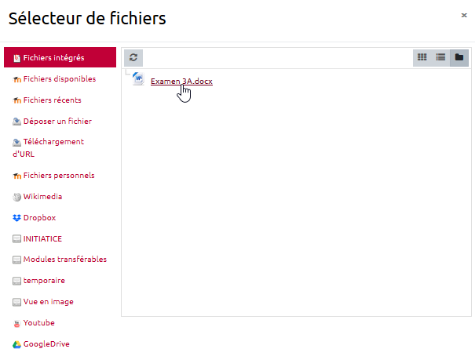This screenshot has width=475, height=356.
Task: Click the Wikimedia icon in sidebar
Action: pos(16,197)
